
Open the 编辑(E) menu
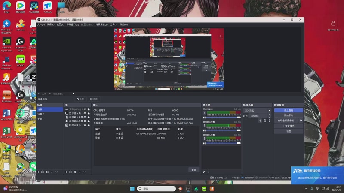[50, 24]
